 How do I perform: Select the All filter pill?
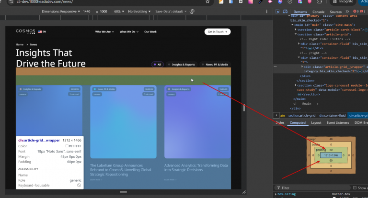pyautogui.click(x=157, y=64)
